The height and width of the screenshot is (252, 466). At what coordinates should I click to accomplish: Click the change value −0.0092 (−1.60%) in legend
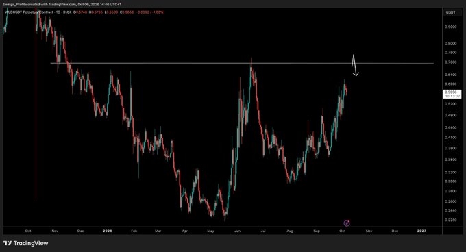click(151, 12)
